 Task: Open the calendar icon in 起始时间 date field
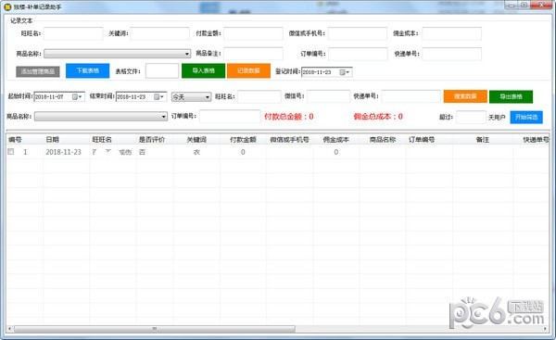(77, 96)
